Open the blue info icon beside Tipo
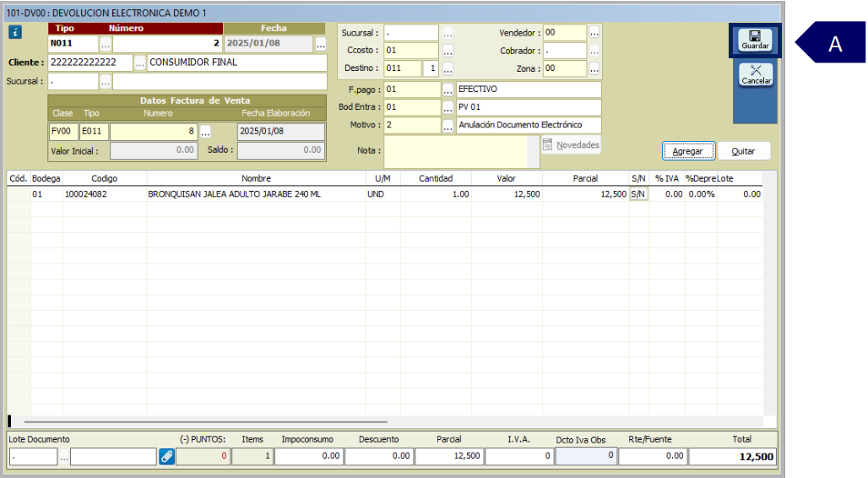This screenshot has width=868, height=478. tap(15, 32)
